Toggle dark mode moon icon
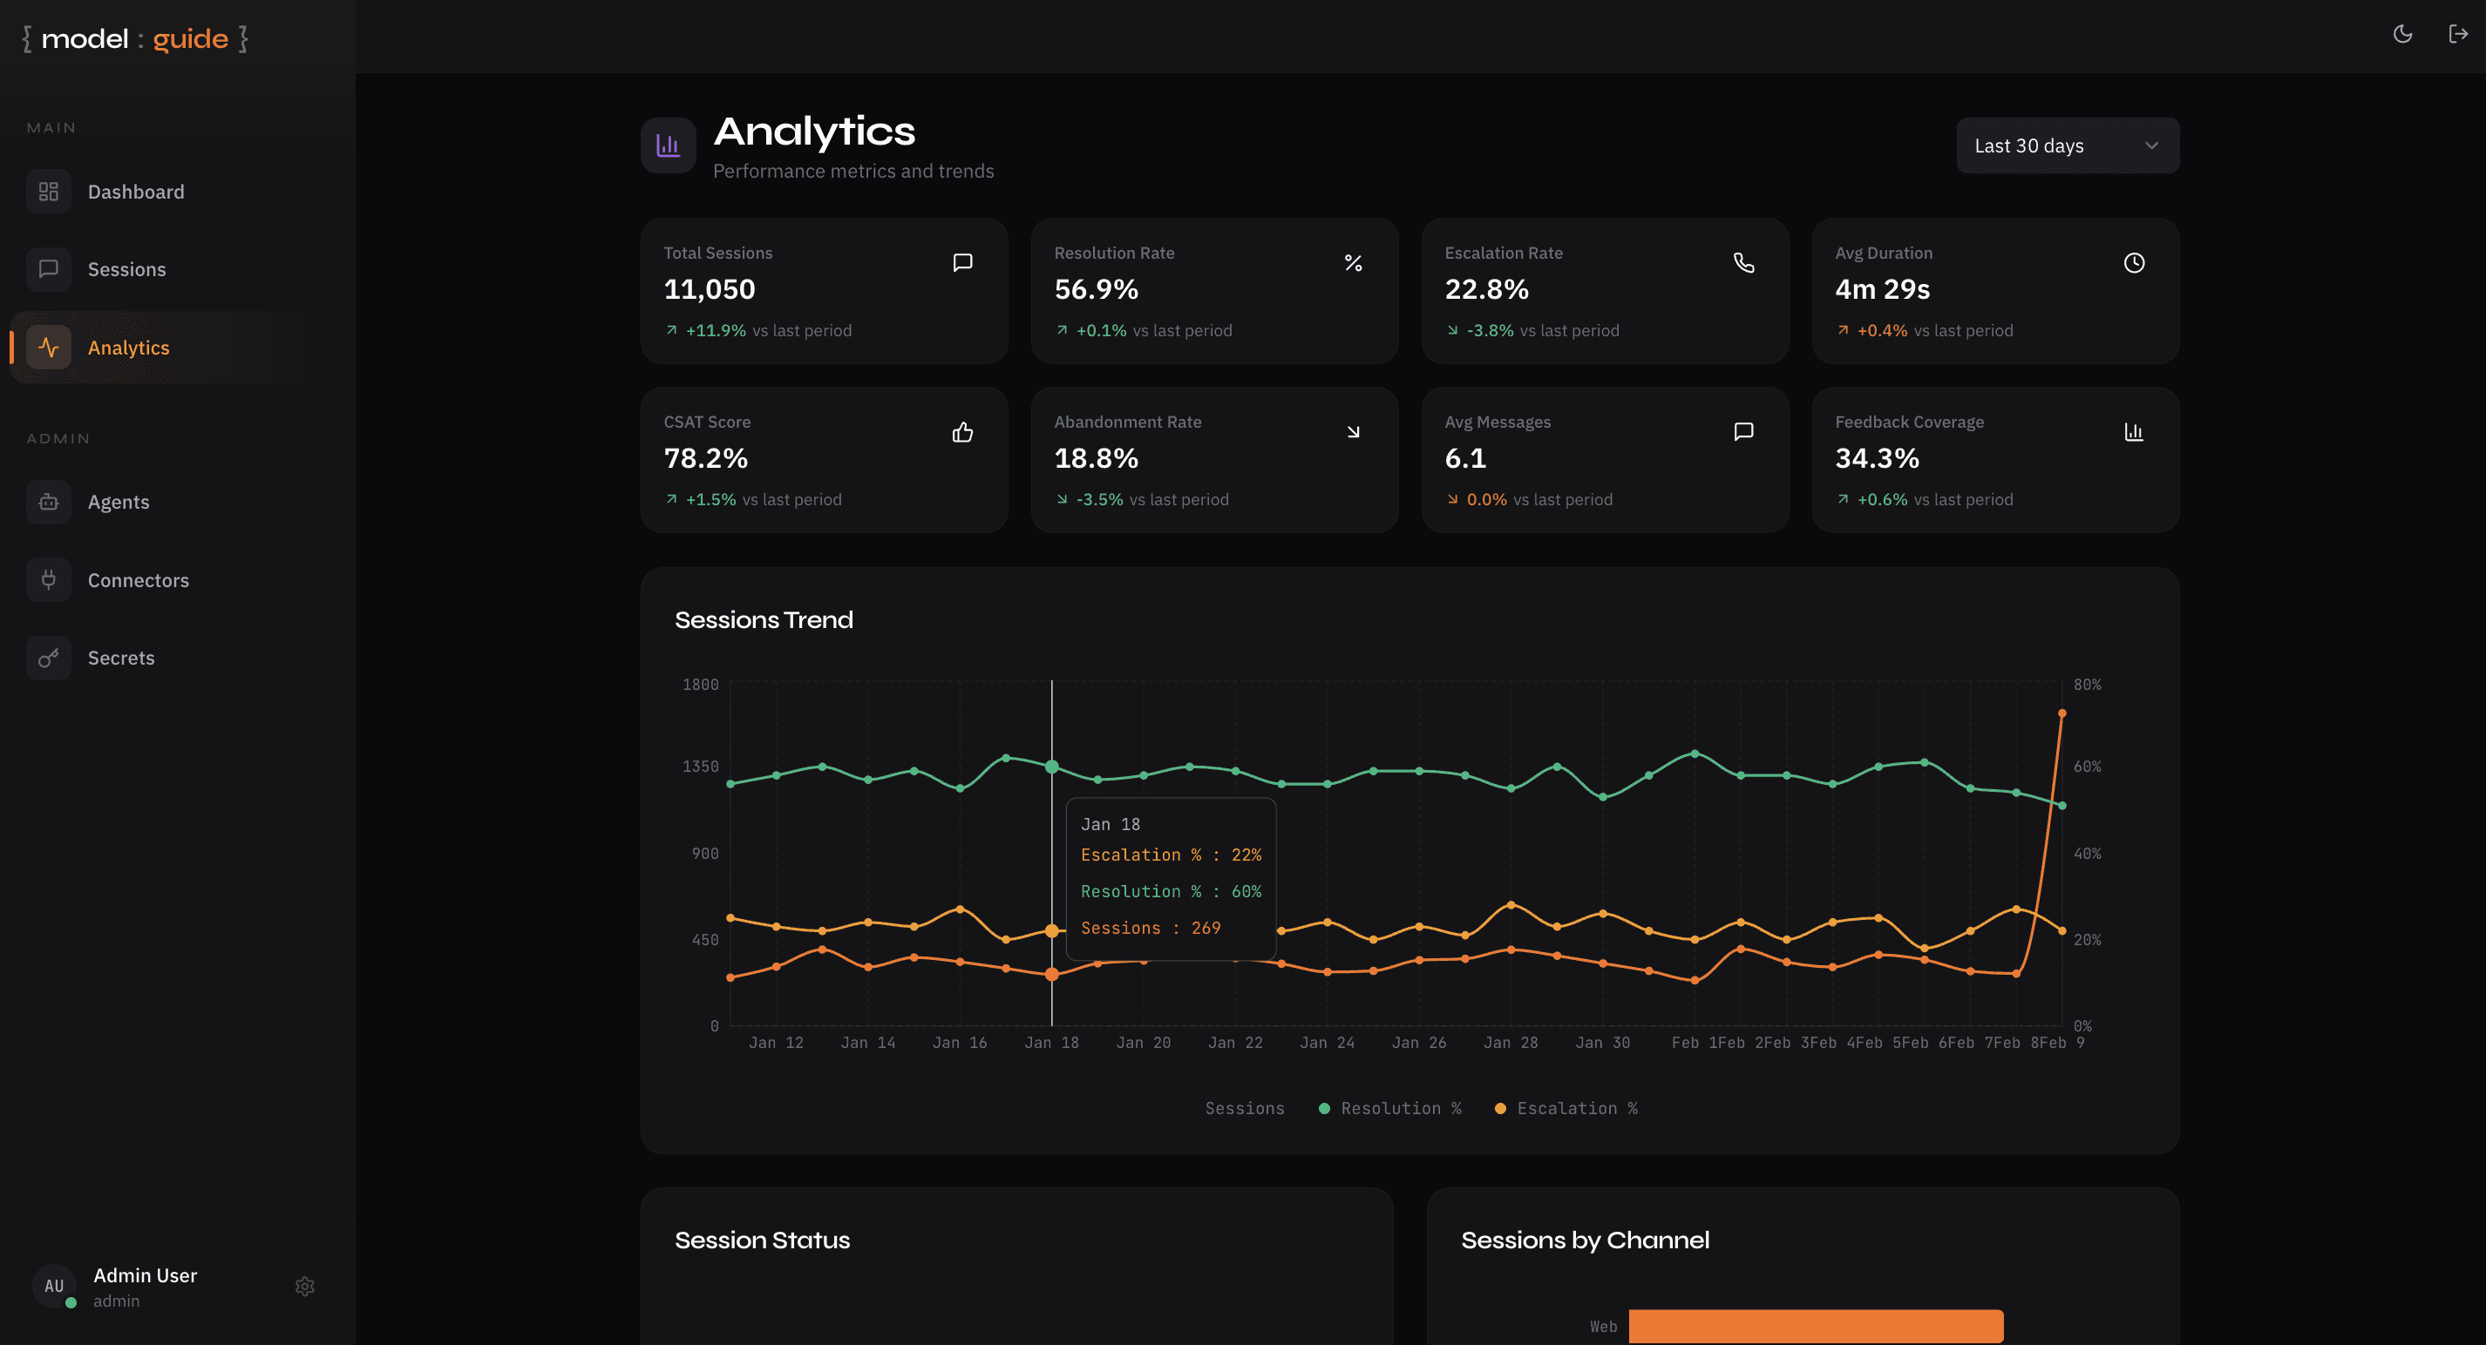The width and height of the screenshot is (2486, 1345). point(2402,35)
